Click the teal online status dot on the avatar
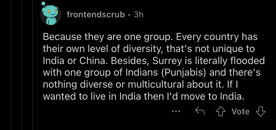Image resolution: width=276 pixels, height=130 pixels. tap(43, 3)
